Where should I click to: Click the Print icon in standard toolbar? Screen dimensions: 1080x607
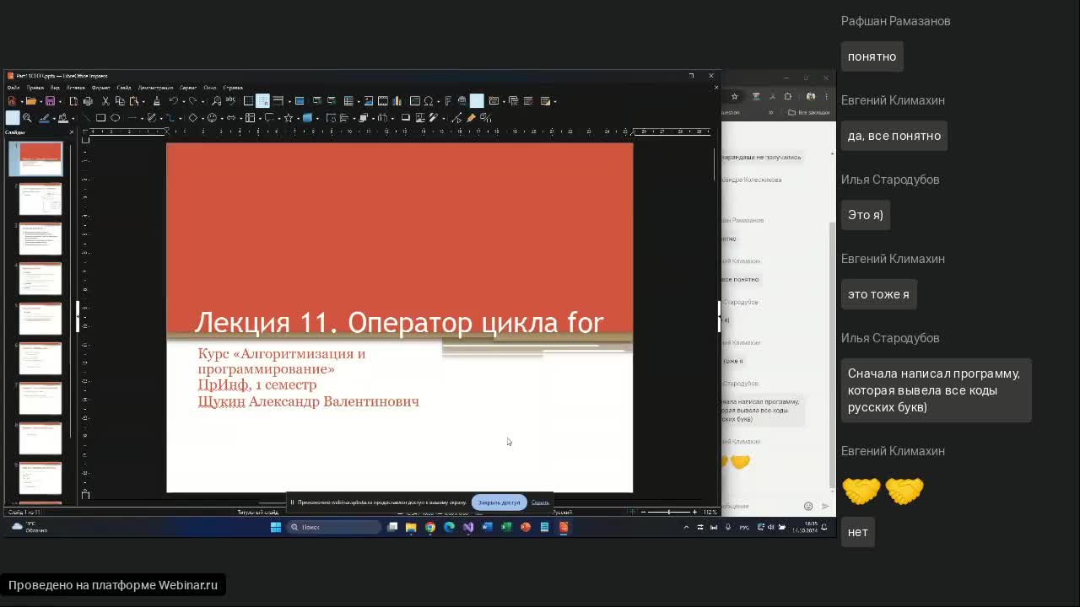(88, 101)
